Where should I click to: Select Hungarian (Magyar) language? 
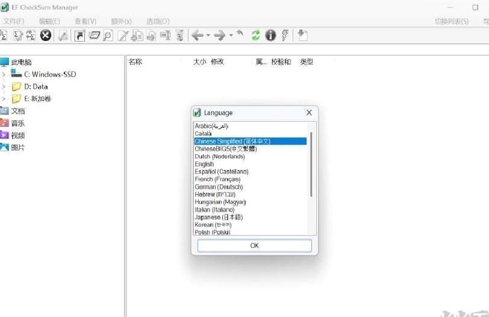[x=250, y=202]
